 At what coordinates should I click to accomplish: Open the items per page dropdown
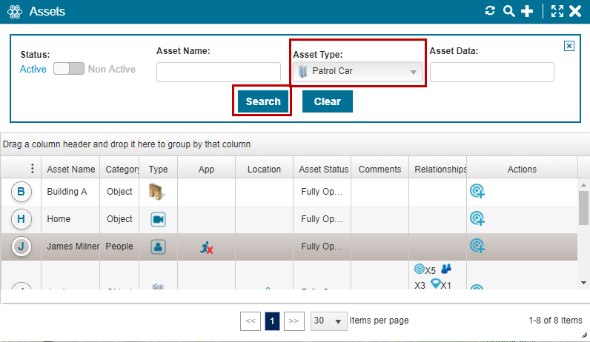329,321
